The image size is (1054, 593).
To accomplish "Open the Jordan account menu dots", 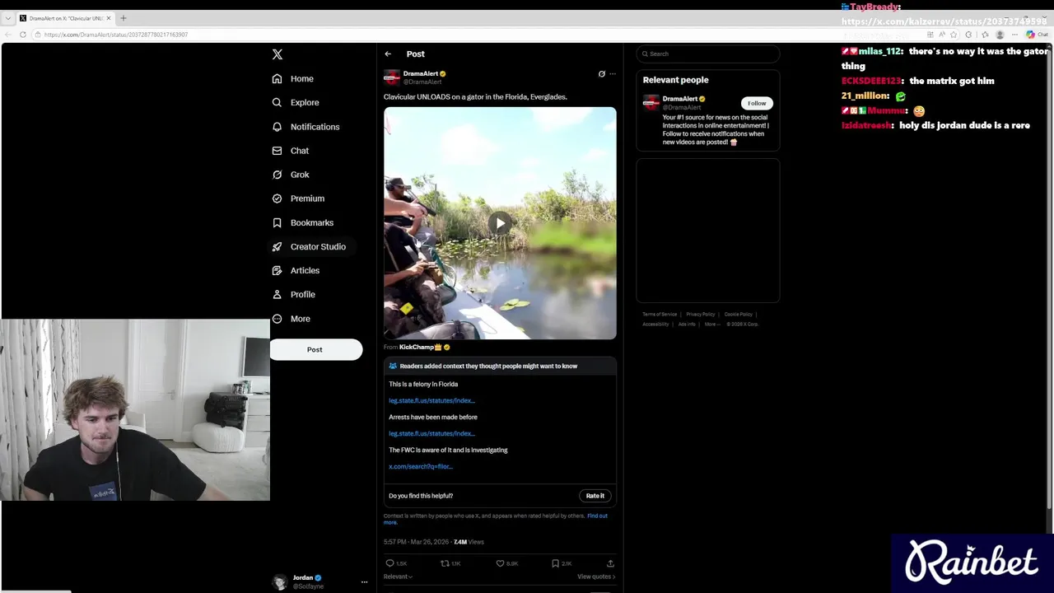I will coord(364,582).
